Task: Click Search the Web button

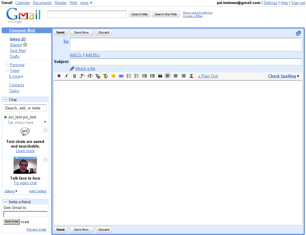Action: click(166, 14)
